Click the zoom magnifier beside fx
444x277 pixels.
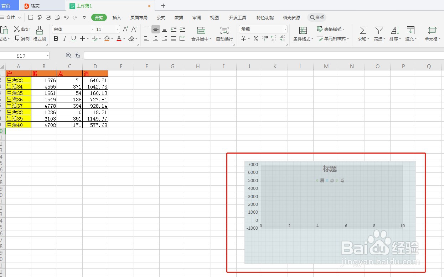click(69, 55)
